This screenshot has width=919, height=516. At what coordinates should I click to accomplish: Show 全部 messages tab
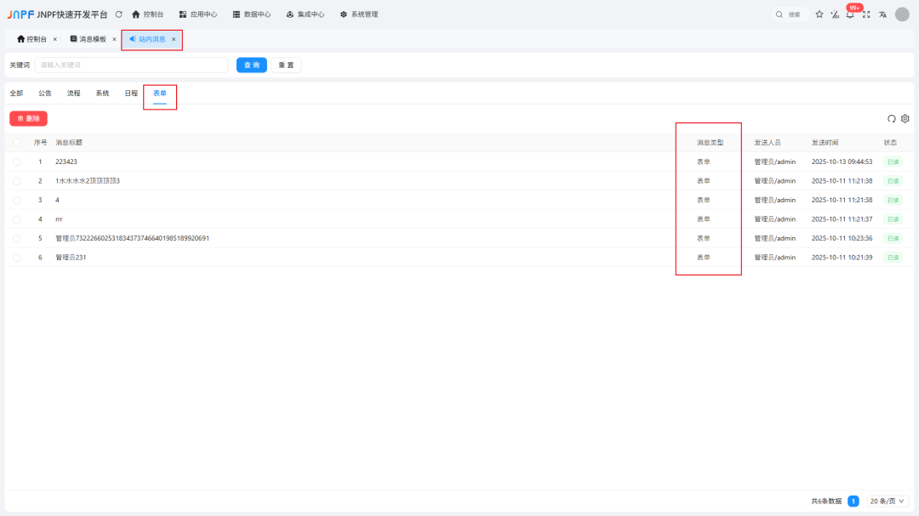tap(16, 94)
